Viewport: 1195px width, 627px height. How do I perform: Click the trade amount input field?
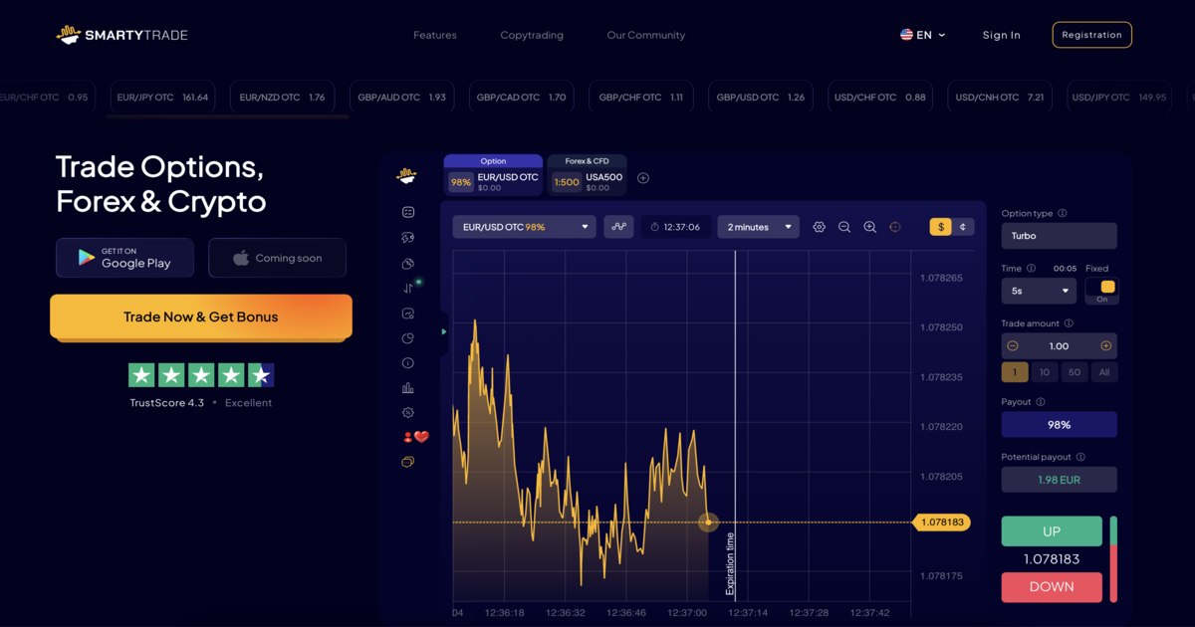click(1059, 345)
